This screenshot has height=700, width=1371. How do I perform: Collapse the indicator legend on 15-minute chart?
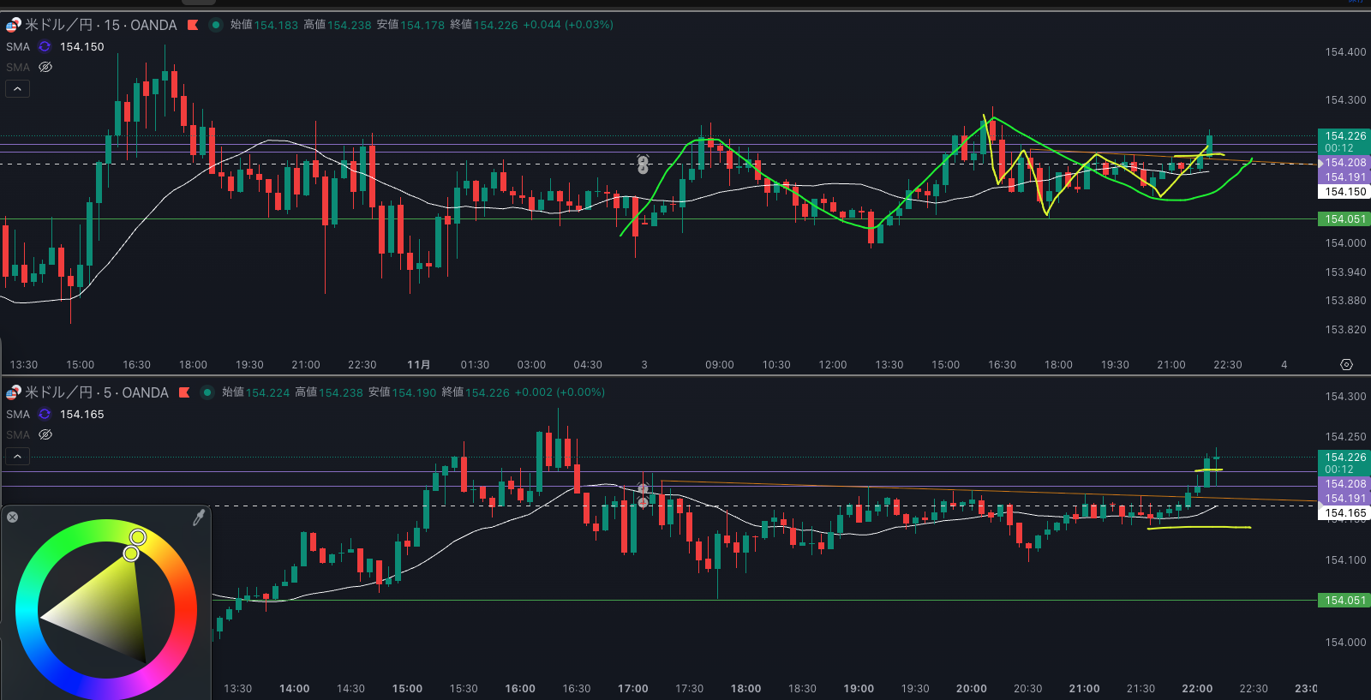tap(17, 89)
